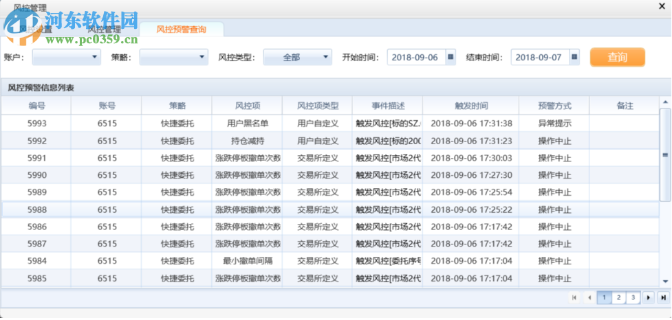Select row with 编号 5990

(x=330, y=175)
